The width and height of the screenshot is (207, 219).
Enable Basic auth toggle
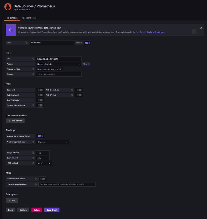click(x=40, y=90)
